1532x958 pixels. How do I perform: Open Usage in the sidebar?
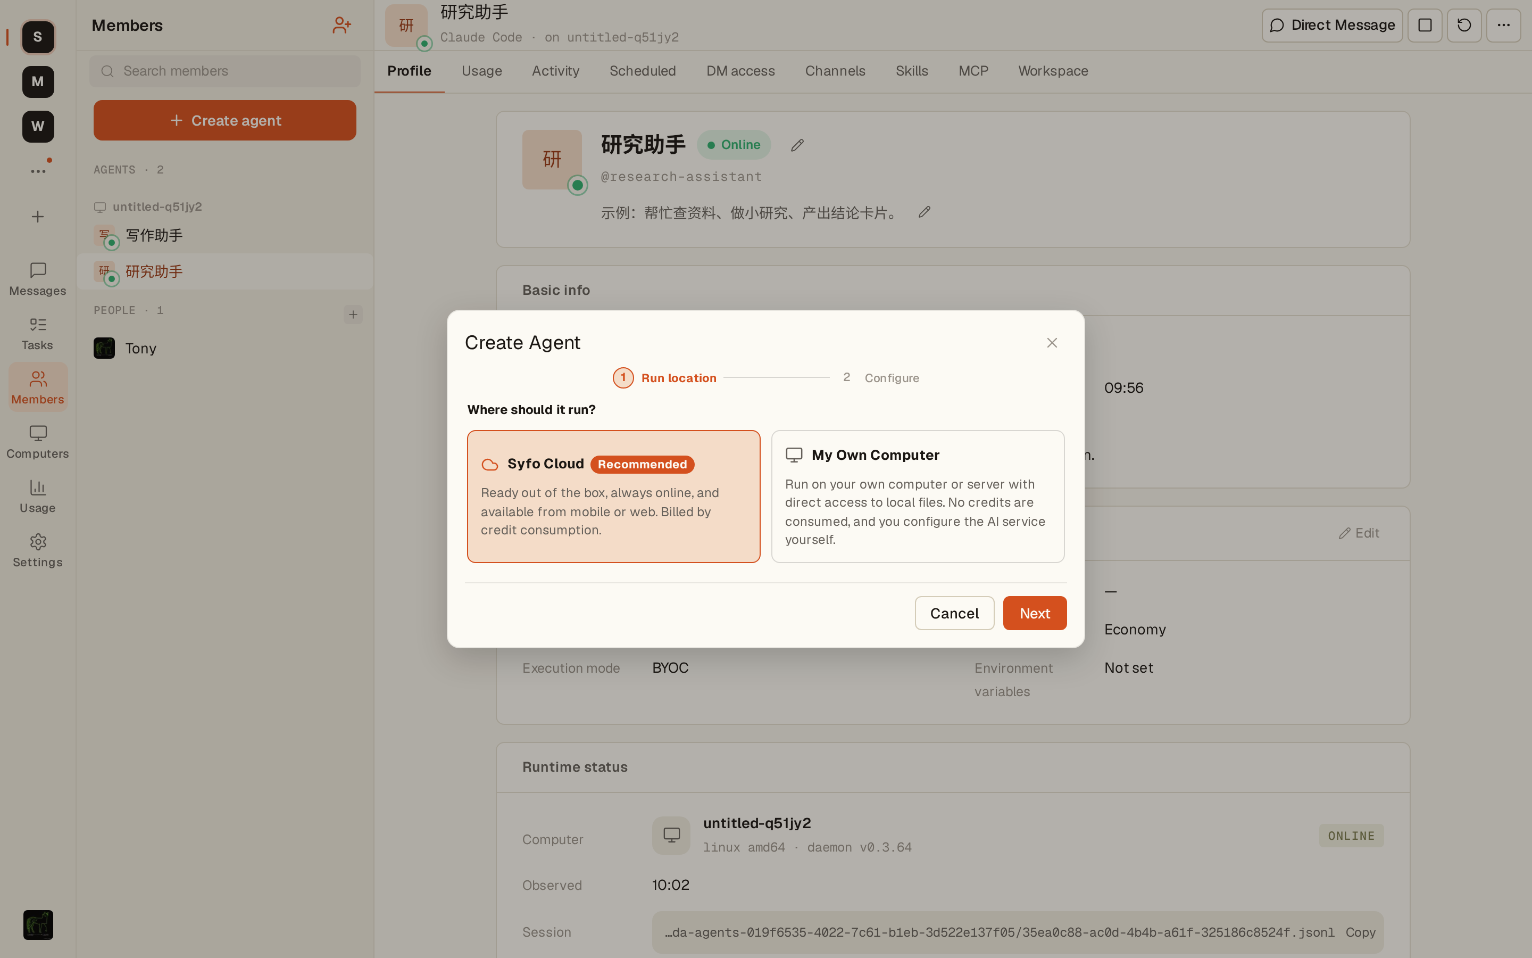tap(38, 497)
